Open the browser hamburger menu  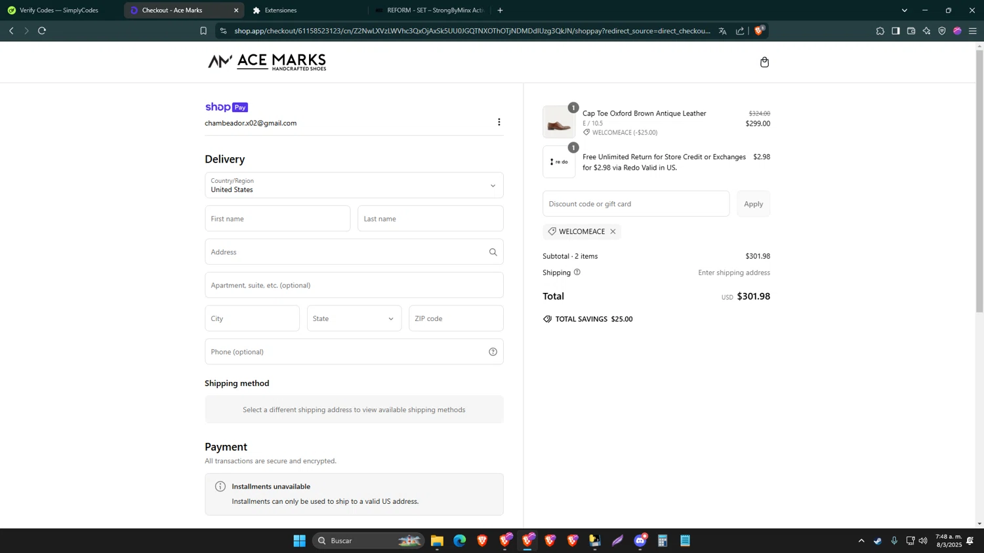pos(973,31)
